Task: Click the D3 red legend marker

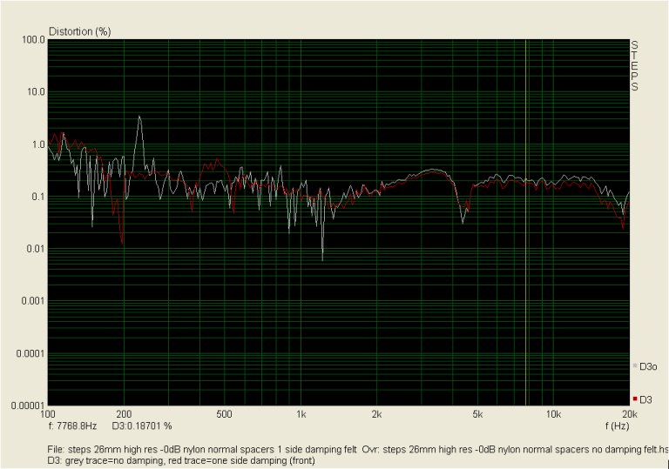Action: 635,399
